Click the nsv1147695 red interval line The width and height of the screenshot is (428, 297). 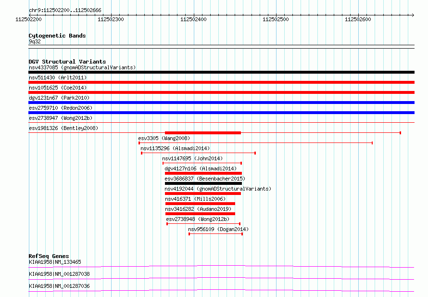pyautogui.click(x=202, y=163)
